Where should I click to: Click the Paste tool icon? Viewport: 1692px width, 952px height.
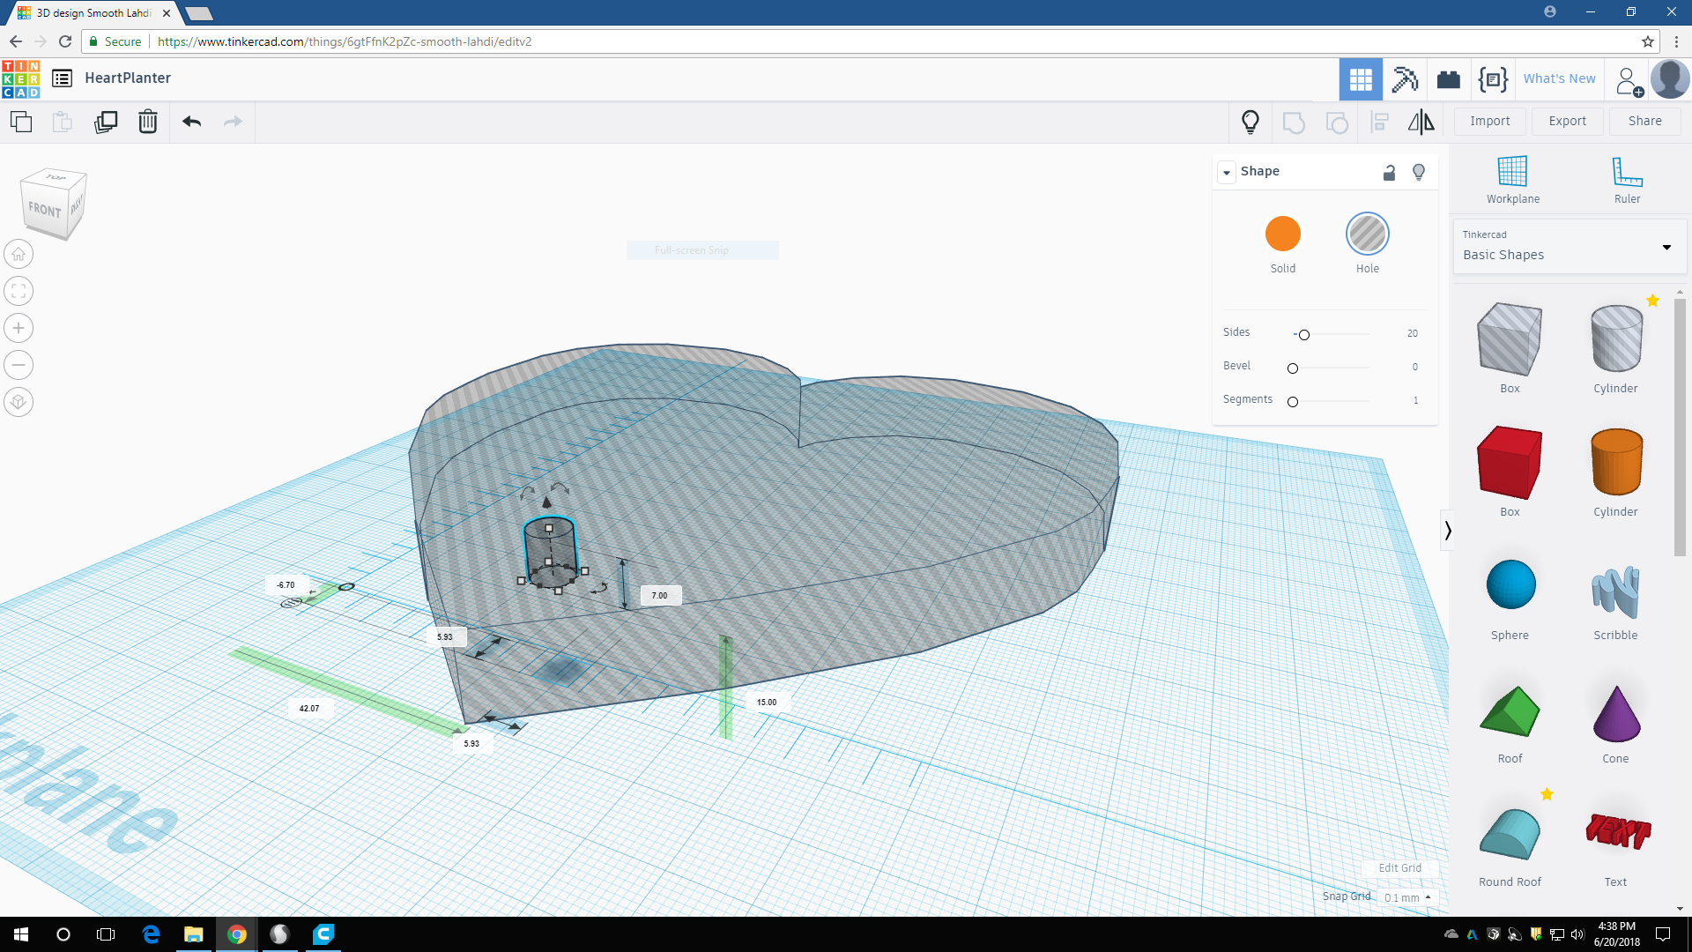pyautogui.click(x=62, y=122)
